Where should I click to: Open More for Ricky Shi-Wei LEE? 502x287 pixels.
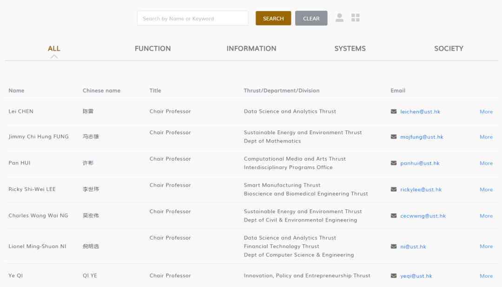(486, 189)
